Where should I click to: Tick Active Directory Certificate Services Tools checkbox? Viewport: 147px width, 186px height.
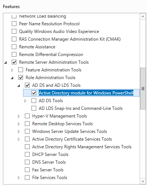(27, 139)
